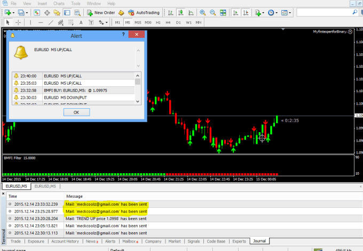This screenshot has height=251, width=363.
Task: Select the Vertical Line tool
Action: [30, 22]
